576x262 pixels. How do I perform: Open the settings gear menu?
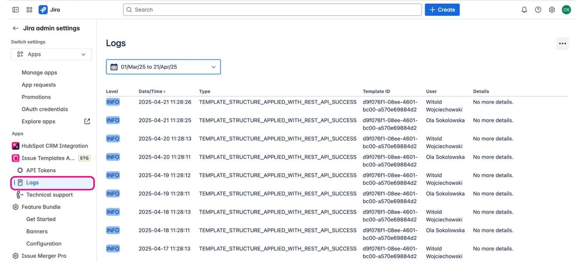coord(552,9)
